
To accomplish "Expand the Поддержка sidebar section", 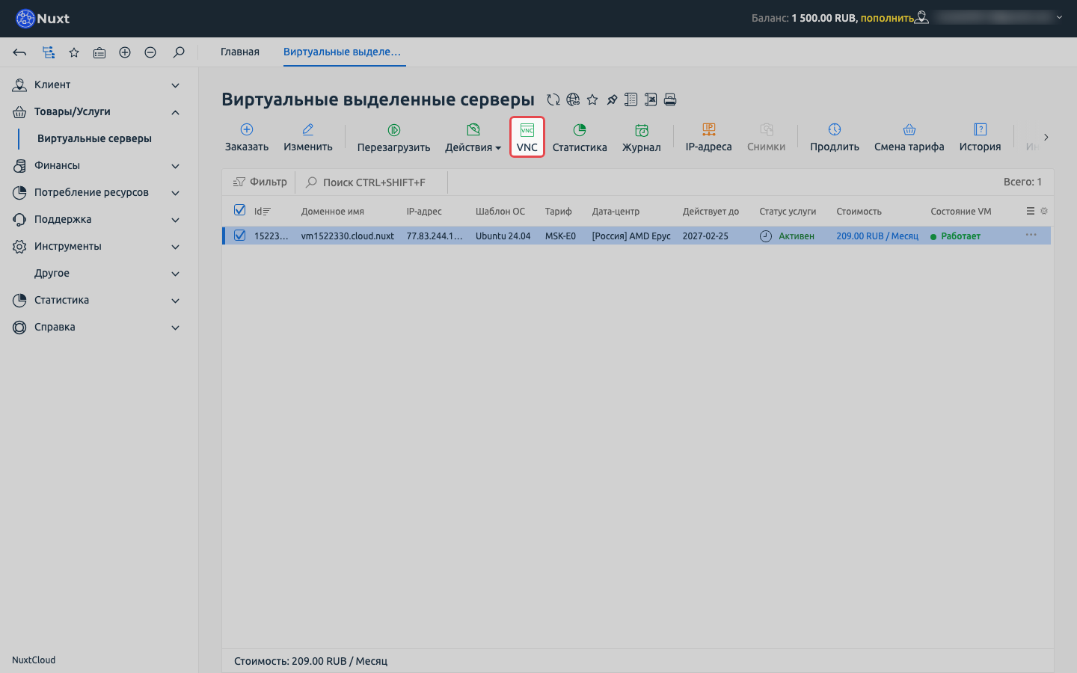I will 99,220.
